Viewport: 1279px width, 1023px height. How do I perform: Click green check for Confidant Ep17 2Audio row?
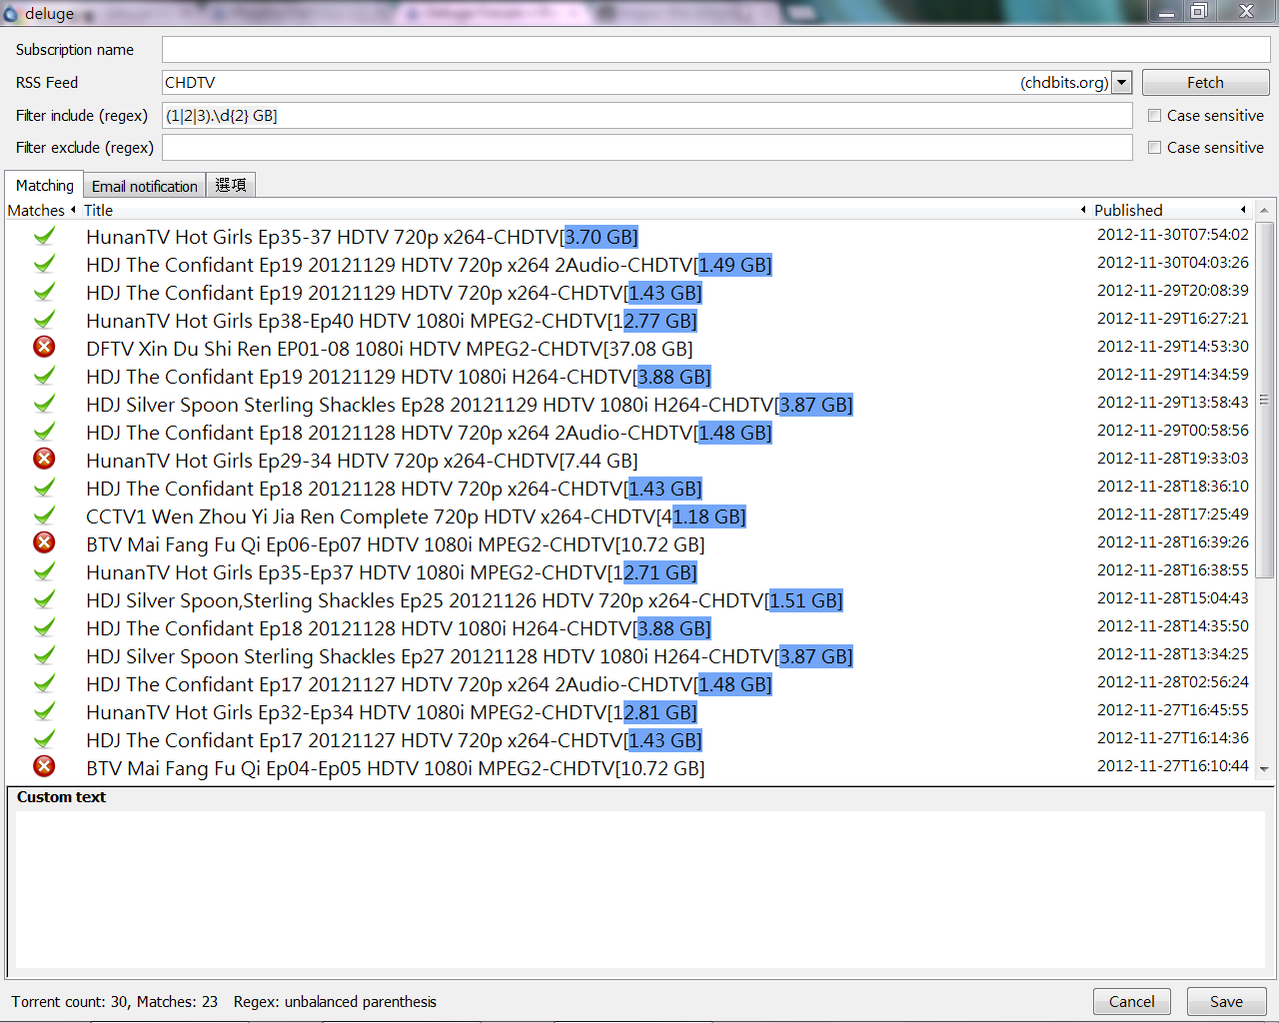click(44, 683)
